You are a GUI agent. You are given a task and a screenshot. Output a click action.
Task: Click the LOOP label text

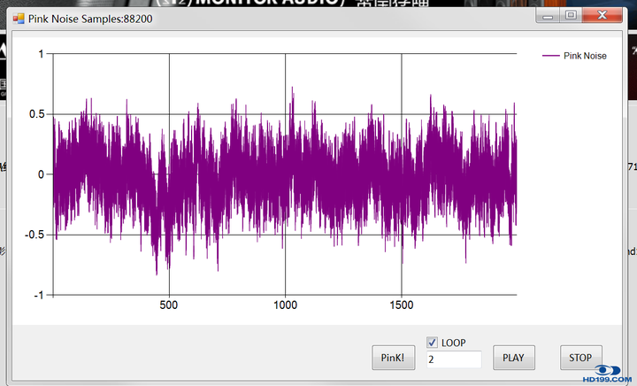coord(453,343)
